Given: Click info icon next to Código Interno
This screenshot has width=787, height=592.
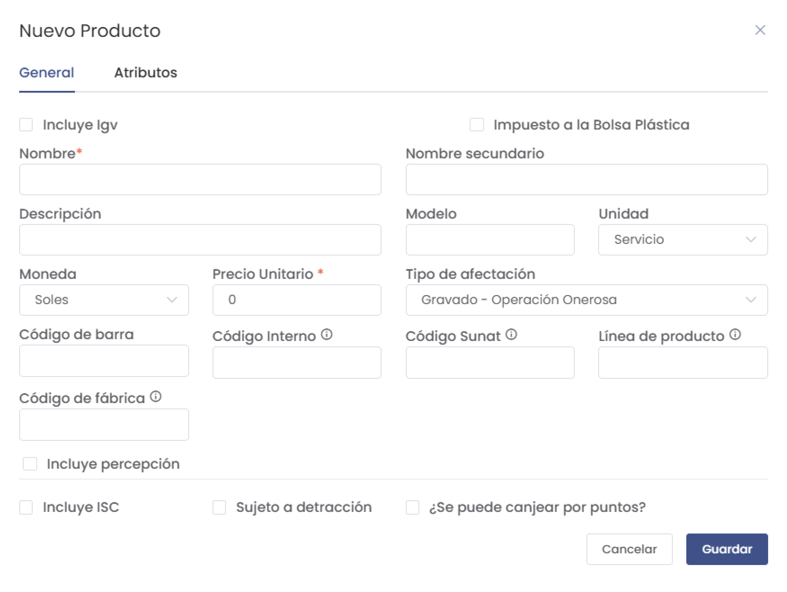Looking at the screenshot, I should (x=327, y=335).
